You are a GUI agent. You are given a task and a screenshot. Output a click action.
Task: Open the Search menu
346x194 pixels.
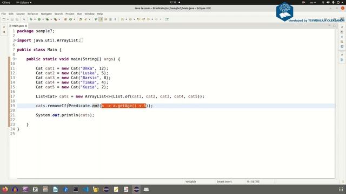coord(59,13)
